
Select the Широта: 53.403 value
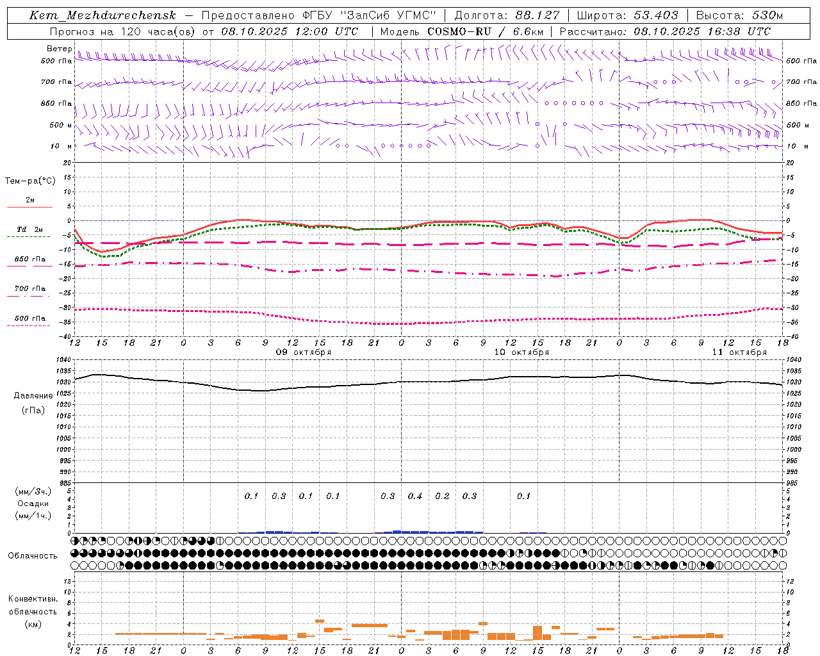click(628, 15)
